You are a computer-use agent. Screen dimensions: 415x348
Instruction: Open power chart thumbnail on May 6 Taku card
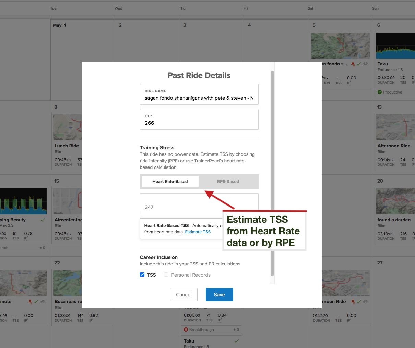click(x=395, y=46)
